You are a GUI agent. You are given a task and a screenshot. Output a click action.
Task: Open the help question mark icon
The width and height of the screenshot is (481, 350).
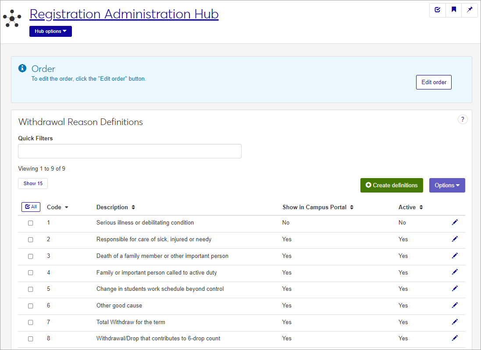[x=463, y=119]
